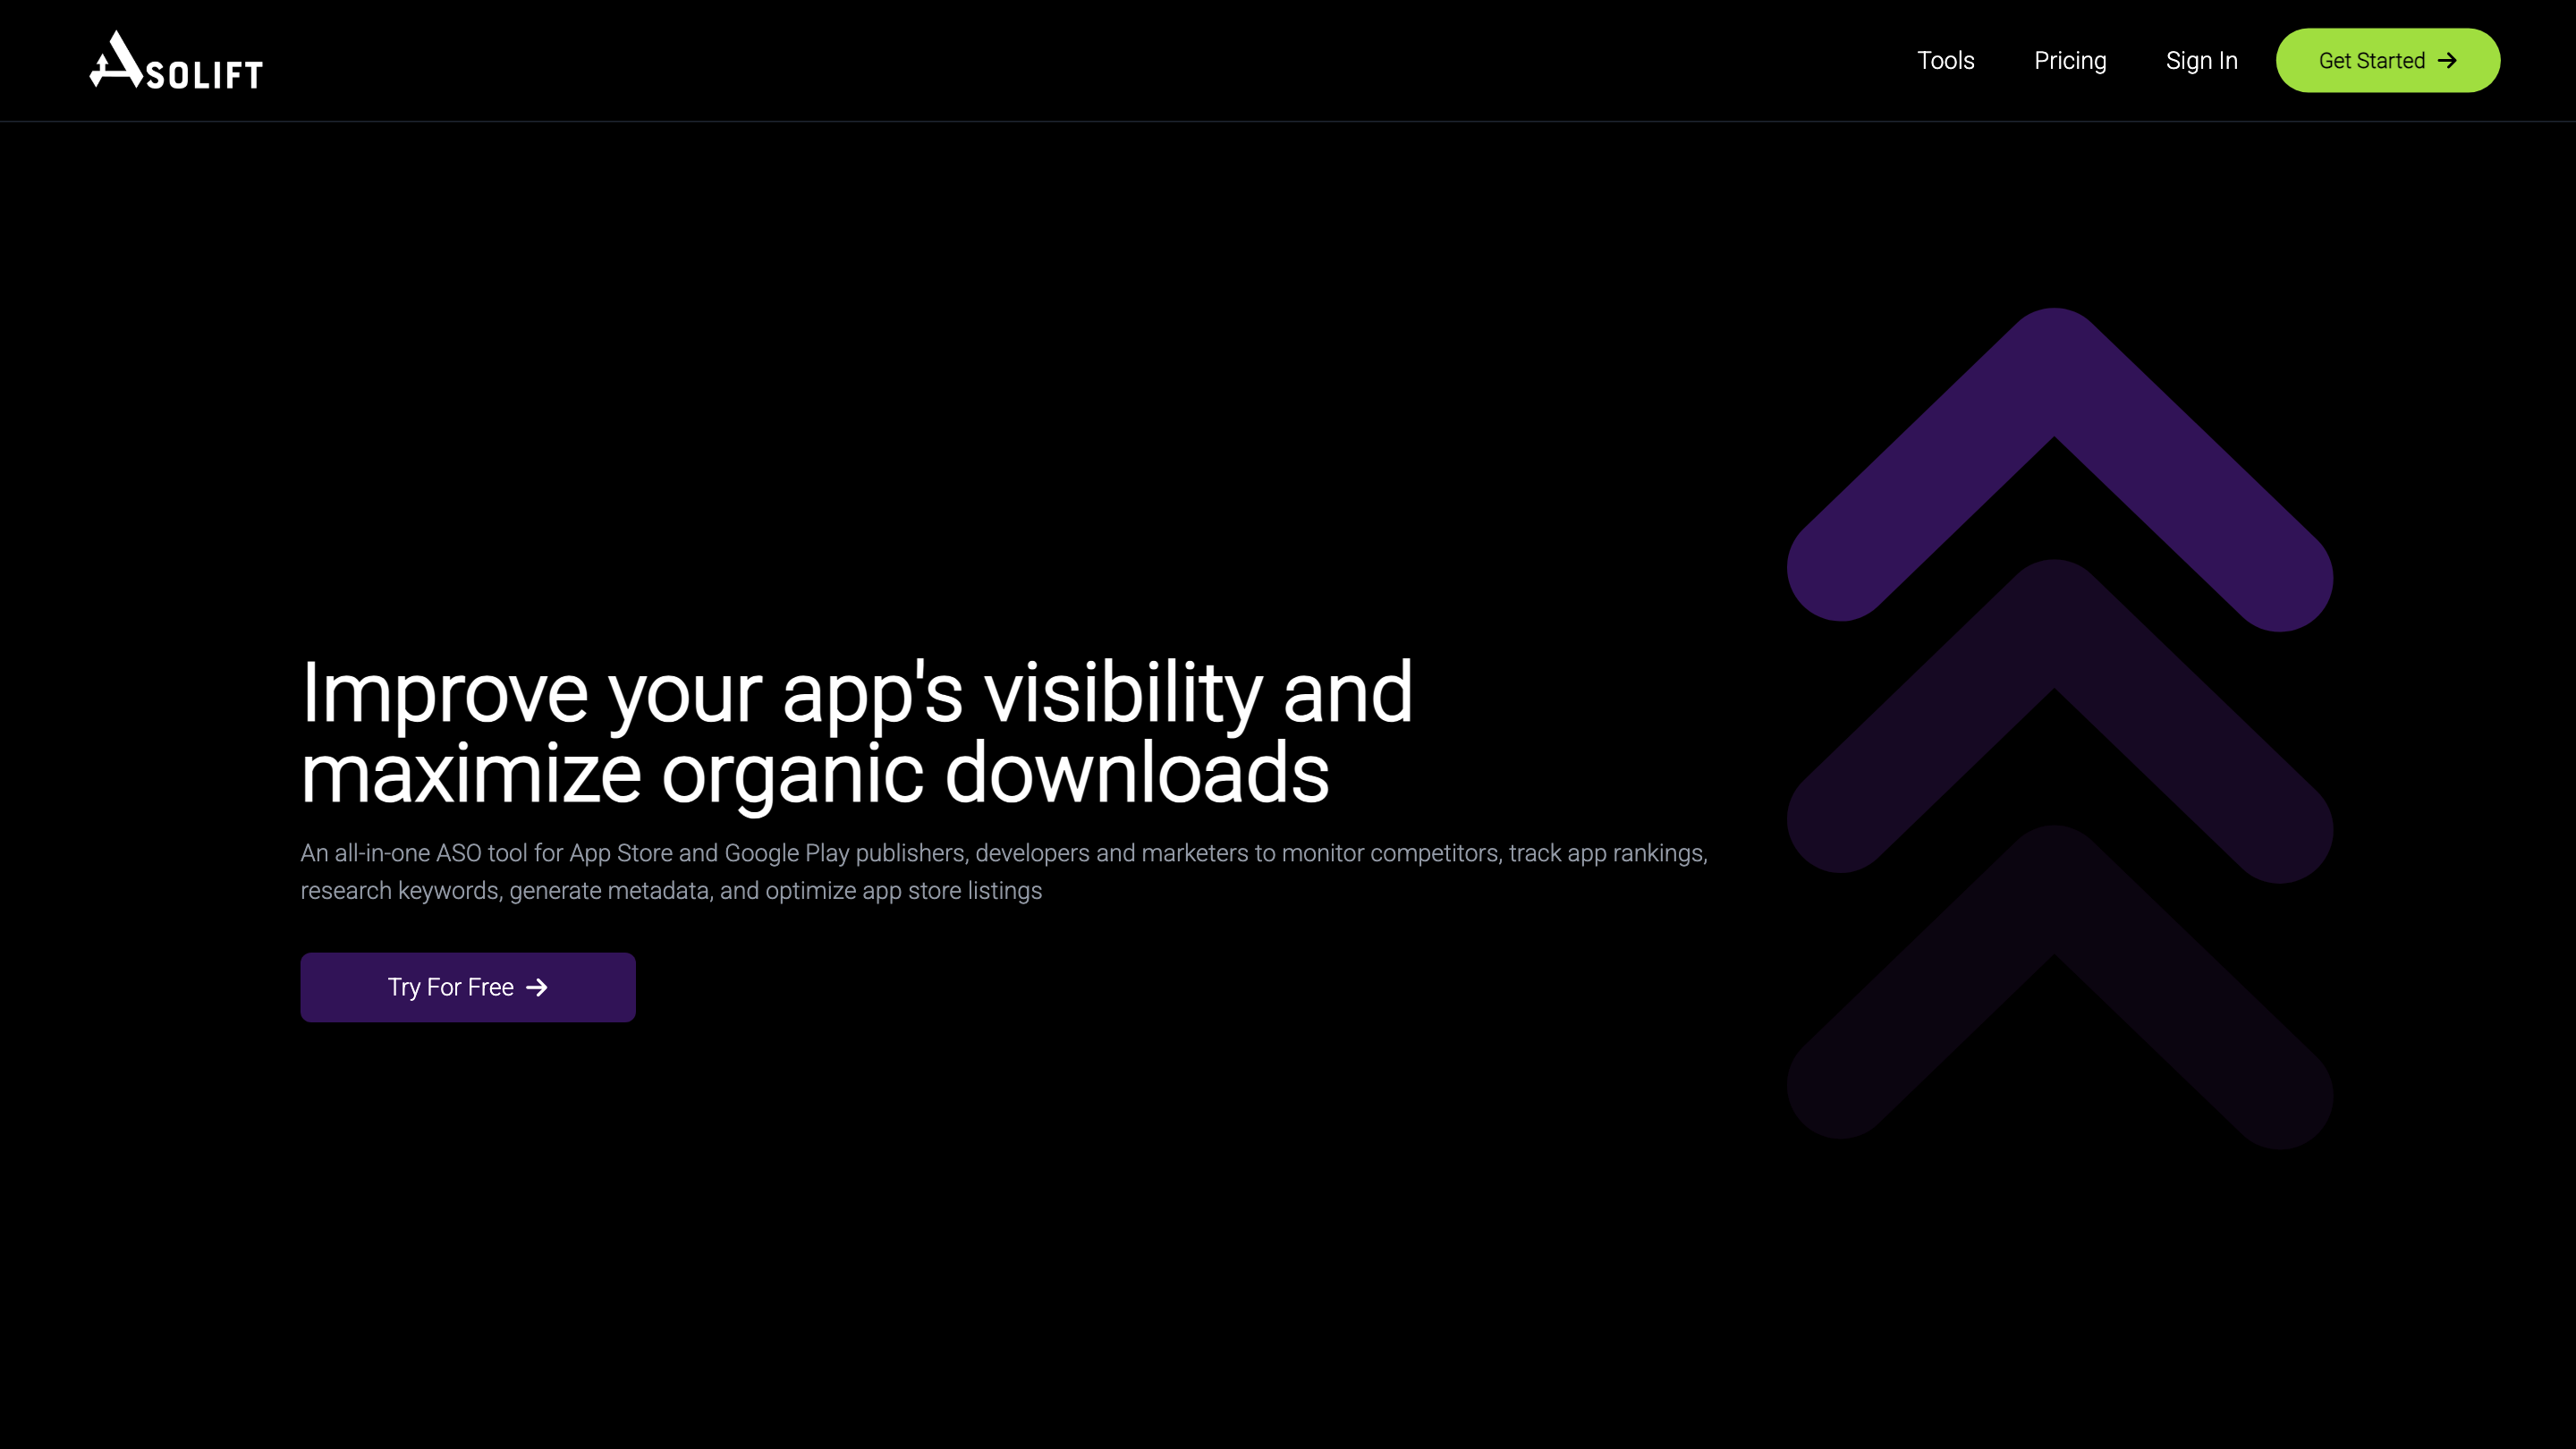The width and height of the screenshot is (2576, 1449).
Task: Click 'research keywords, generate metadata' description line
Action: click(x=505, y=891)
